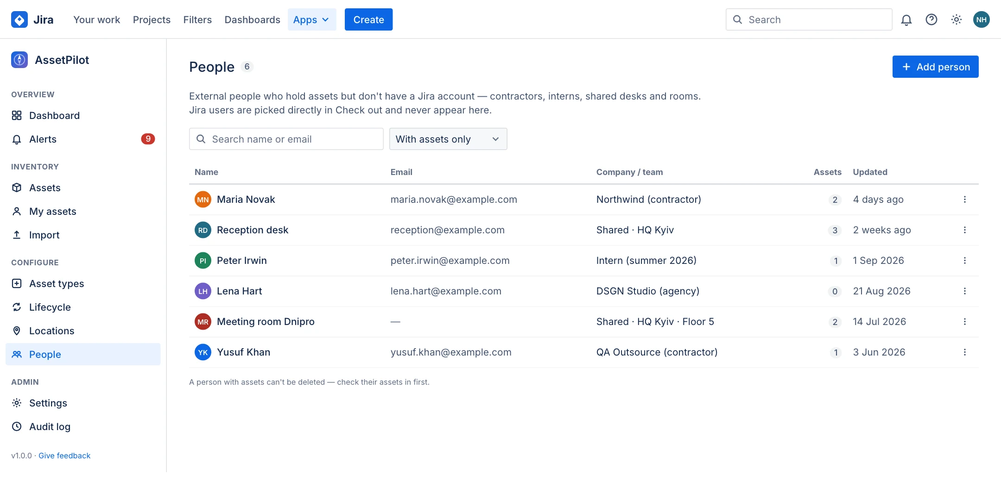Go to Dashboard in the sidebar
The image size is (1001, 500).
click(x=83, y=115)
